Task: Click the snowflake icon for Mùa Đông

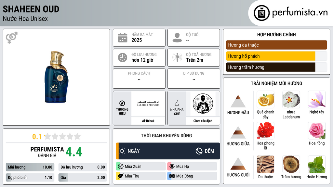Action: tap(172, 176)
